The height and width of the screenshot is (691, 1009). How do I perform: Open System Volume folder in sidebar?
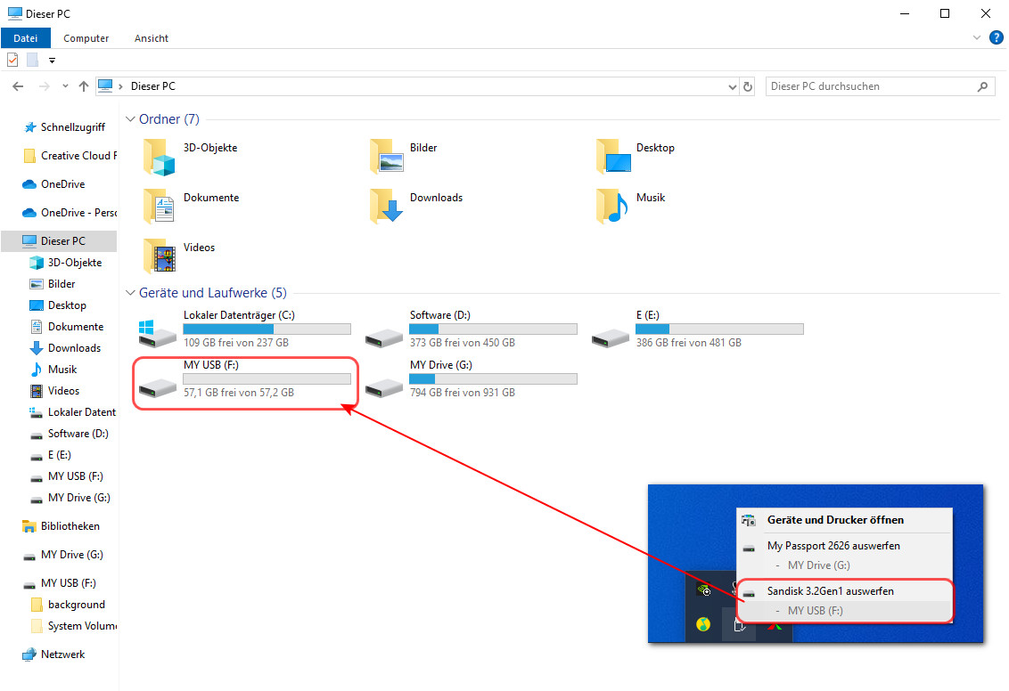(x=73, y=625)
